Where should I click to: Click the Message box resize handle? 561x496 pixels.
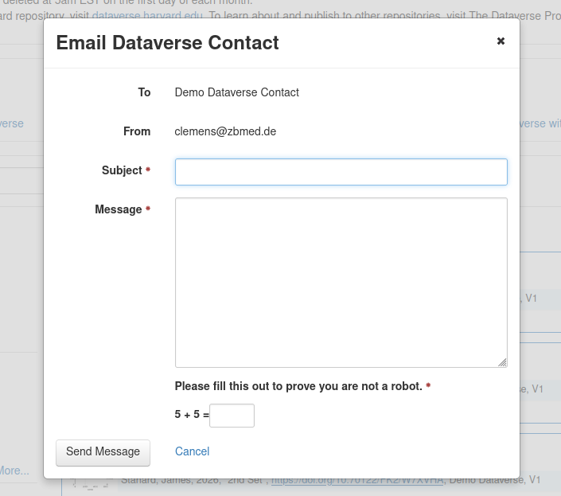pos(502,362)
